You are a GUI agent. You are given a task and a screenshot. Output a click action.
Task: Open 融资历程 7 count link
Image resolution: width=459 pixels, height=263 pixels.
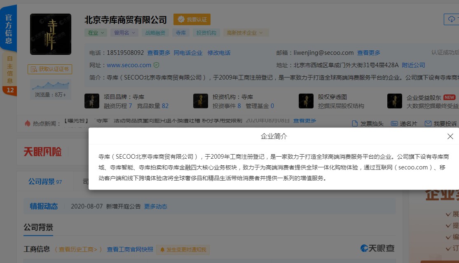(x=118, y=106)
